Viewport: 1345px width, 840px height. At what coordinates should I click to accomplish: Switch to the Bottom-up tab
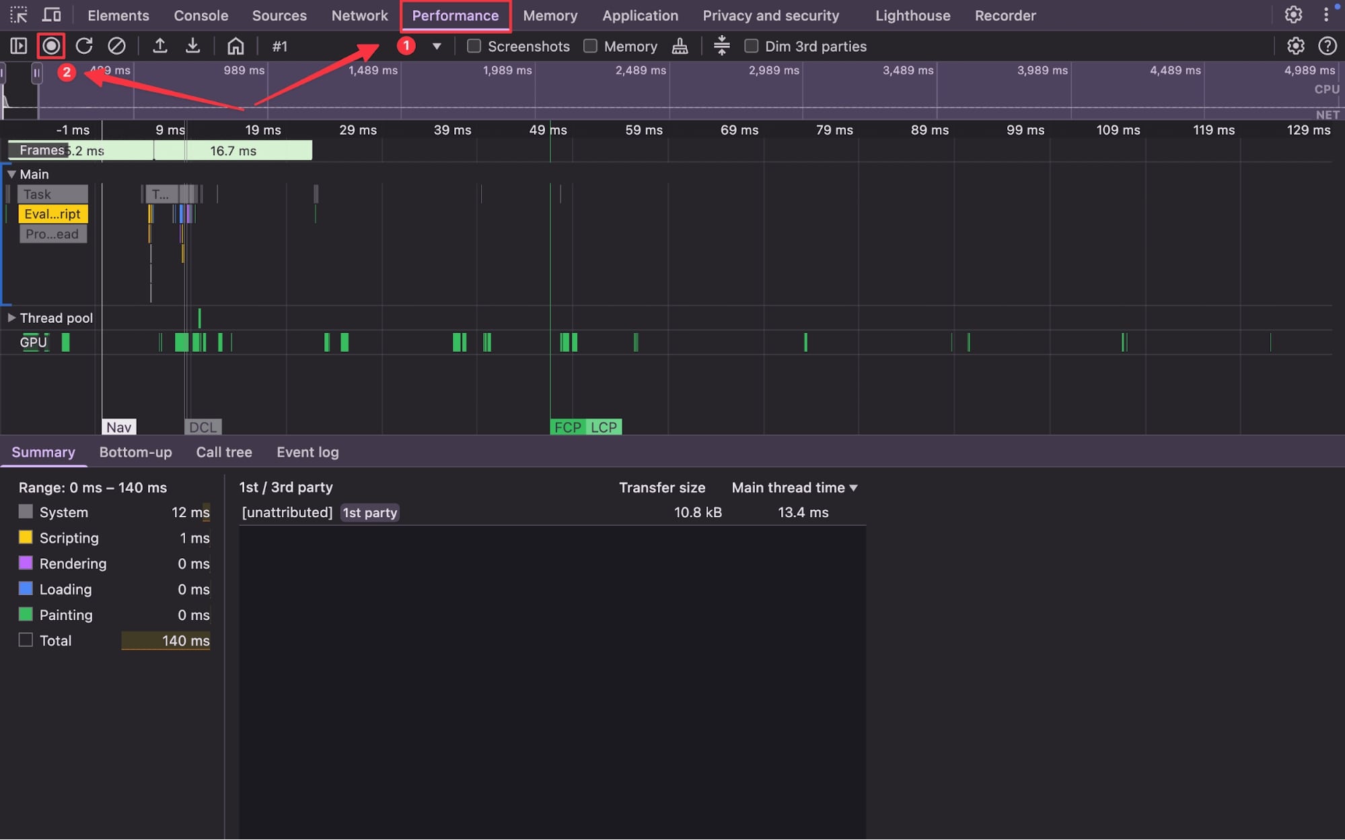point(135,452)
